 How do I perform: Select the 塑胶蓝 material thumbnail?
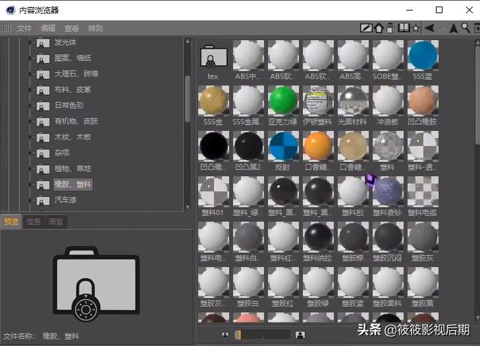(x=353, y=282)
